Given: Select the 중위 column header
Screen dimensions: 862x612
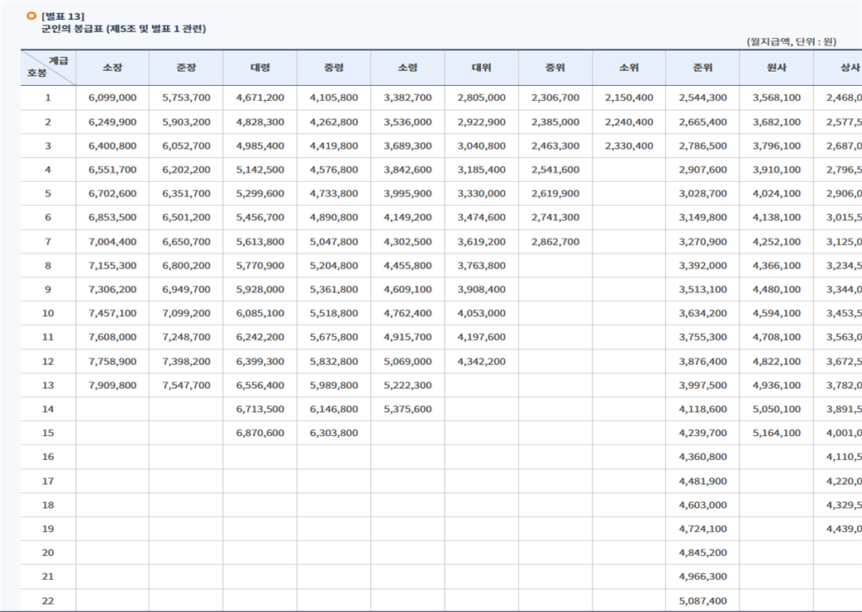Looking at the screenshot, I should tap(555, 68).
